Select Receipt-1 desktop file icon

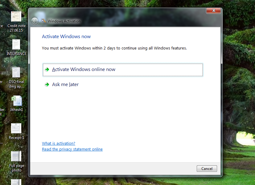click(16, 132)
